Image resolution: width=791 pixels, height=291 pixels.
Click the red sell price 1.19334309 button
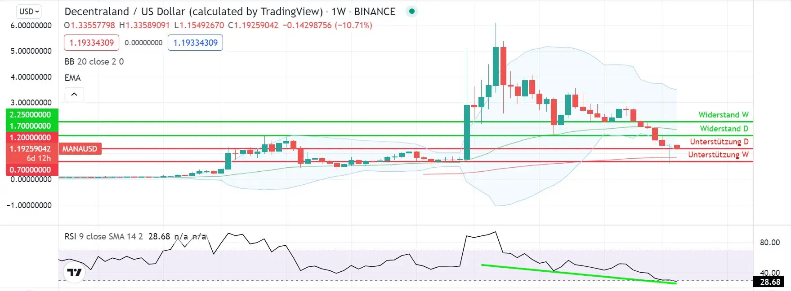(x=92, y=43)
